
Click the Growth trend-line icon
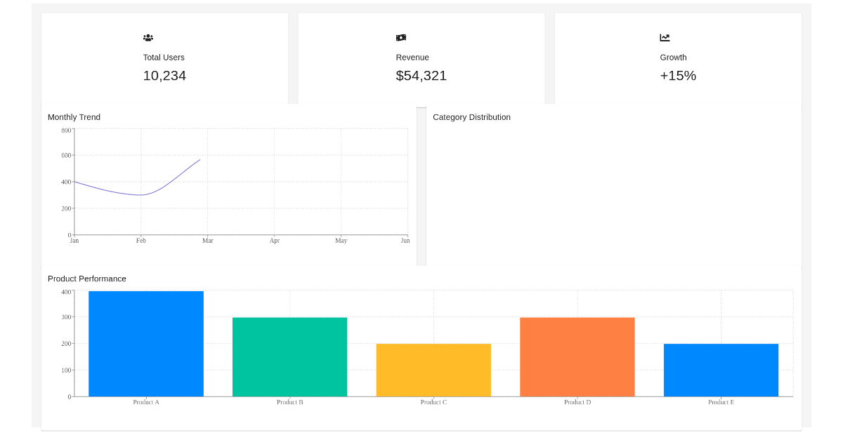[664, 37]
